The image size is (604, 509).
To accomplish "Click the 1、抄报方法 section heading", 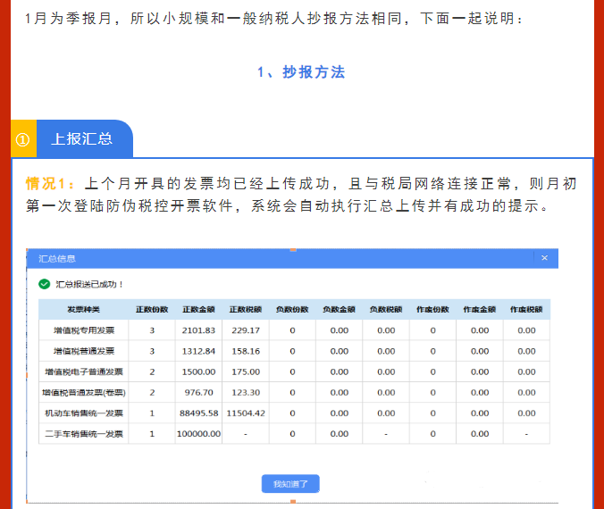I will (x=301, y=72).
